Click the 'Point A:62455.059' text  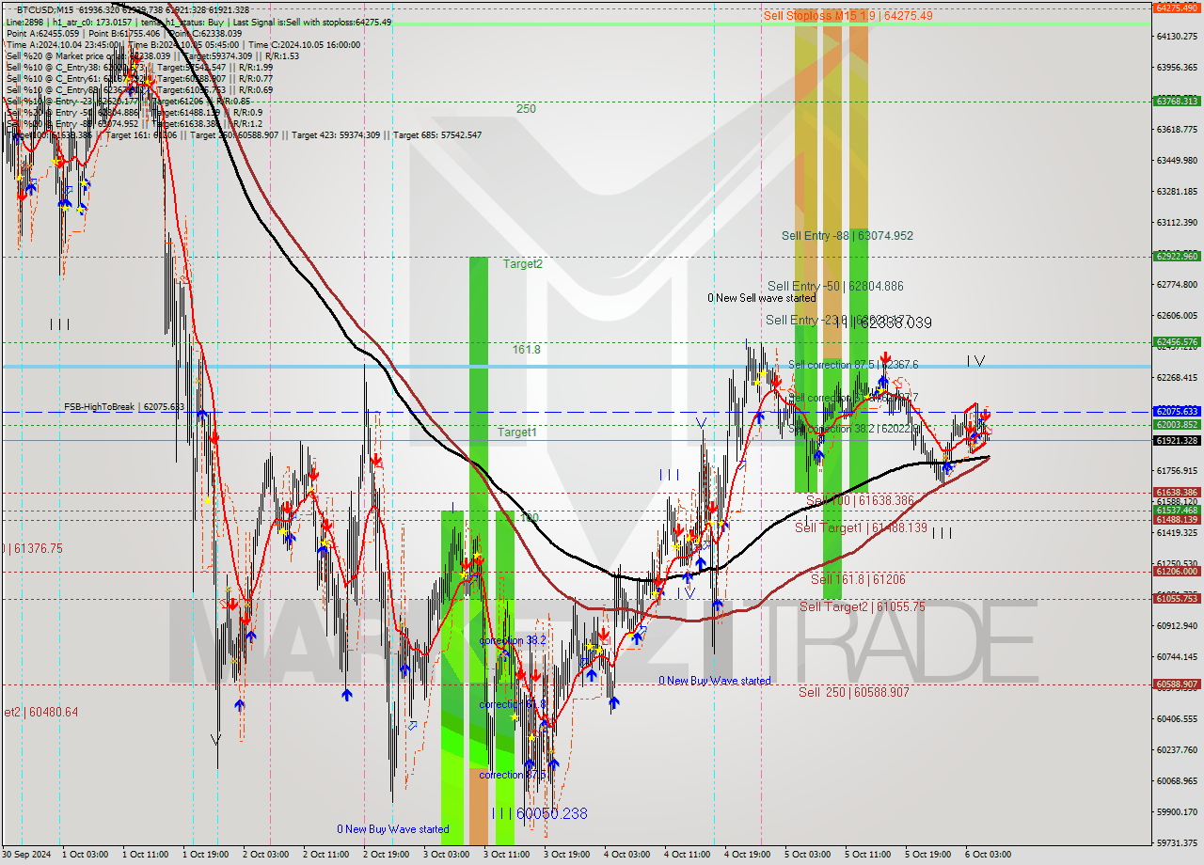pos(44,34)
